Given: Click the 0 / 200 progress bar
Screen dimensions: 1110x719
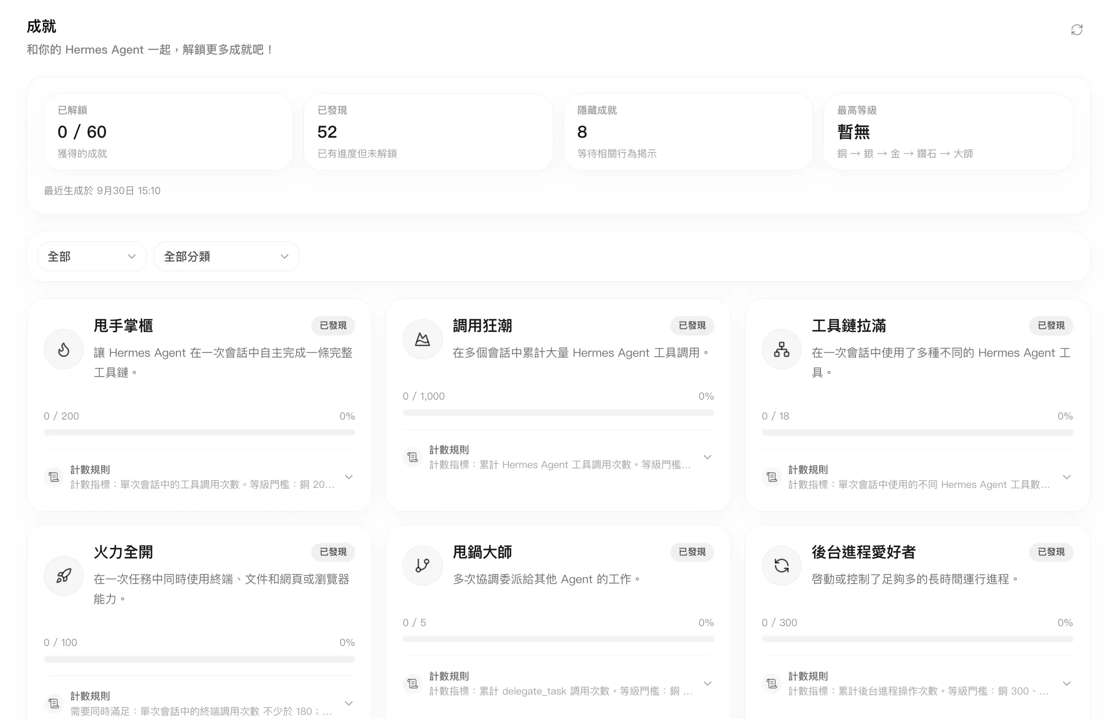Looking at the screenshot, I should pyautogui.click(x=199, y=433).
